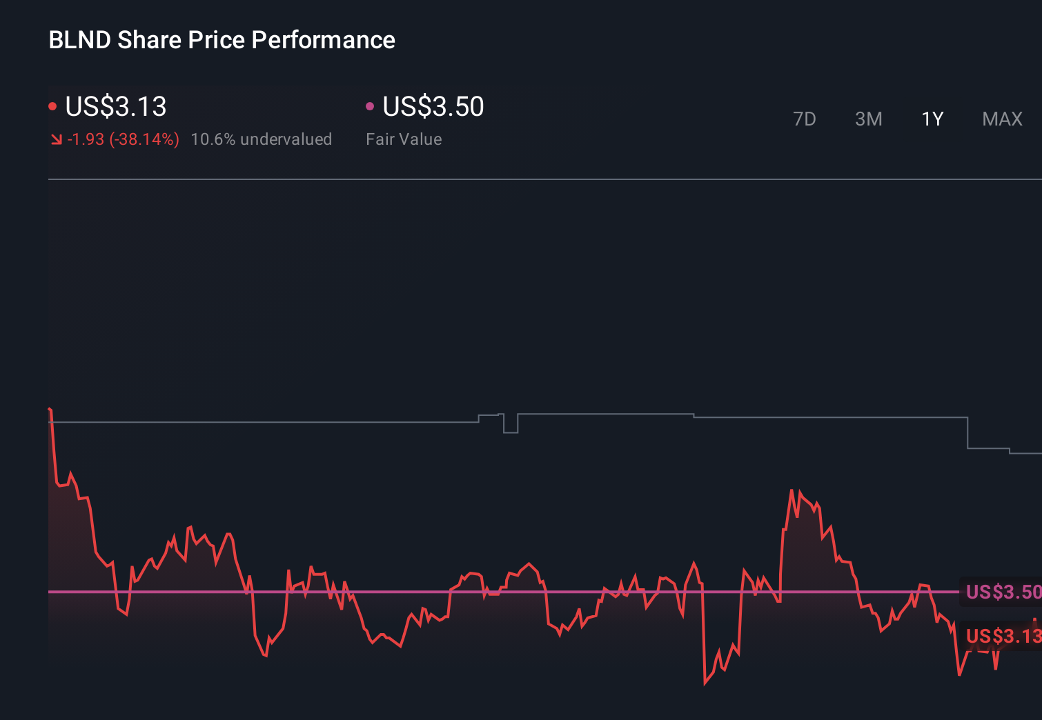Expand the MAX historical range

1001,119
